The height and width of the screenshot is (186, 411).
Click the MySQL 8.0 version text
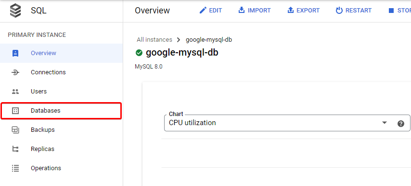pos(149,67)
